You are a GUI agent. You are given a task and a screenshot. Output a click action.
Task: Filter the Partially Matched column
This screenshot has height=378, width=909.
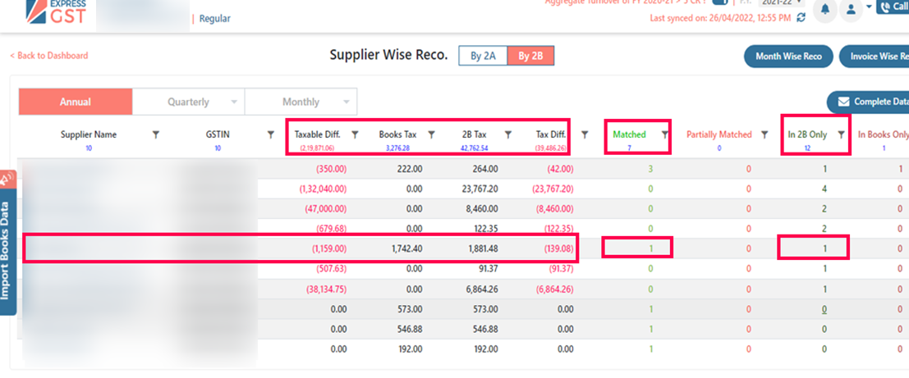764,134
